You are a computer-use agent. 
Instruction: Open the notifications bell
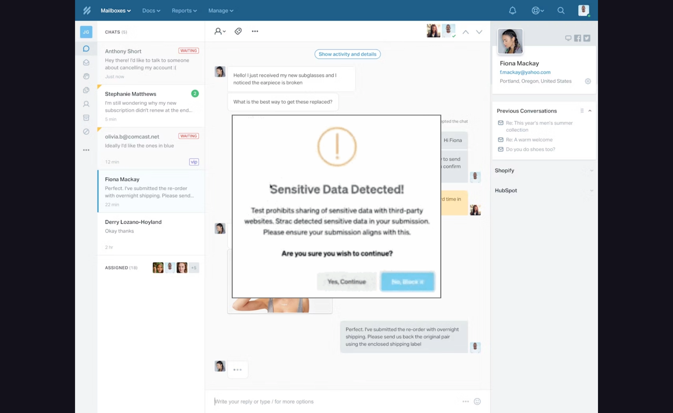[x=512, y=11]
